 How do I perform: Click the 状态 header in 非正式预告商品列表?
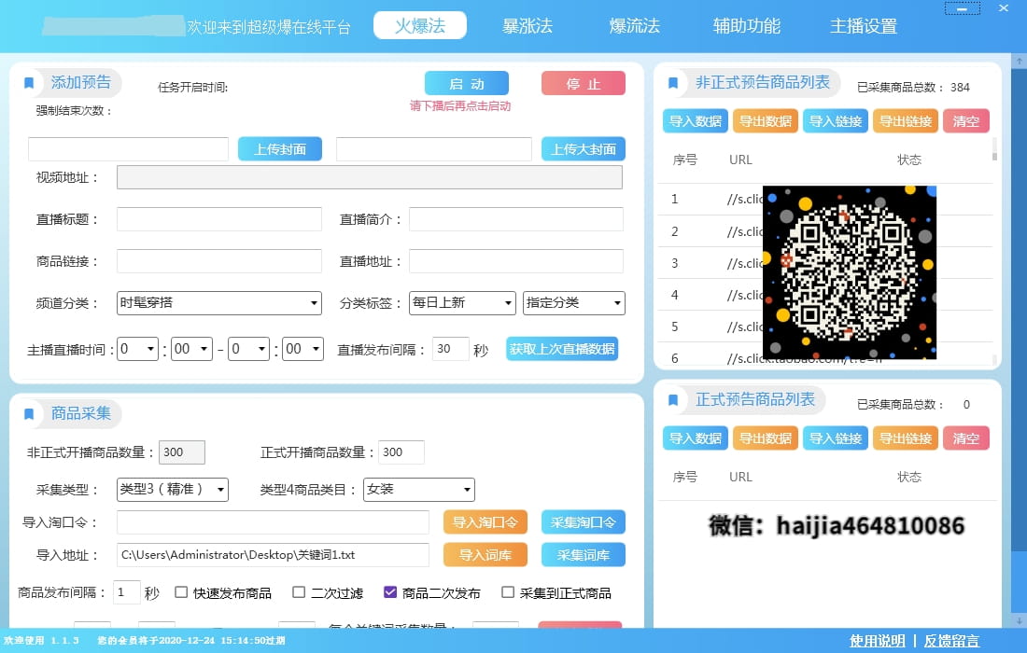(909, 160)
